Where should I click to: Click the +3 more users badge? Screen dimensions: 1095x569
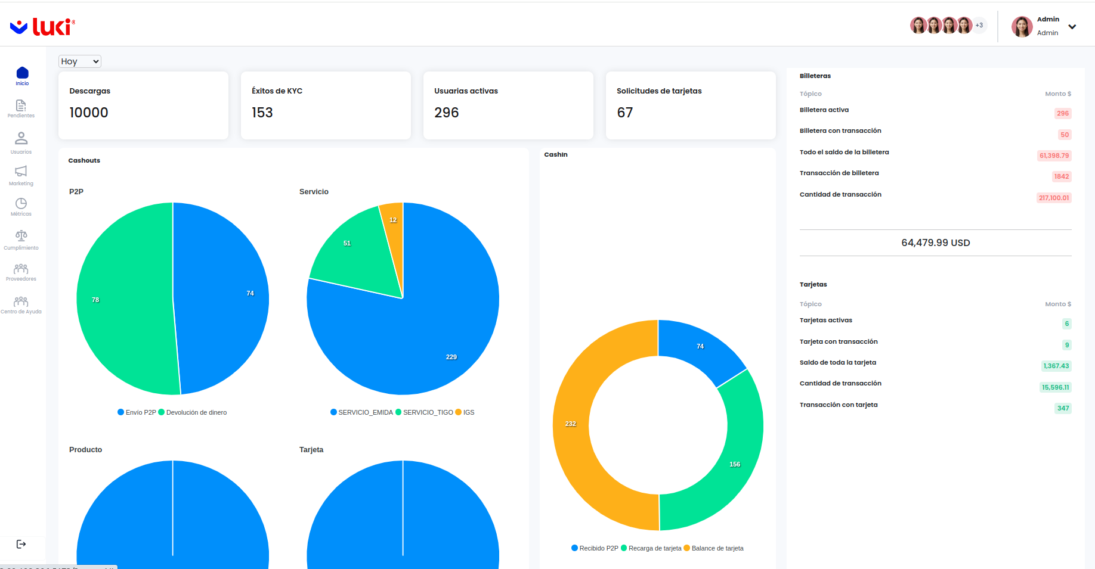pos(979,26)
